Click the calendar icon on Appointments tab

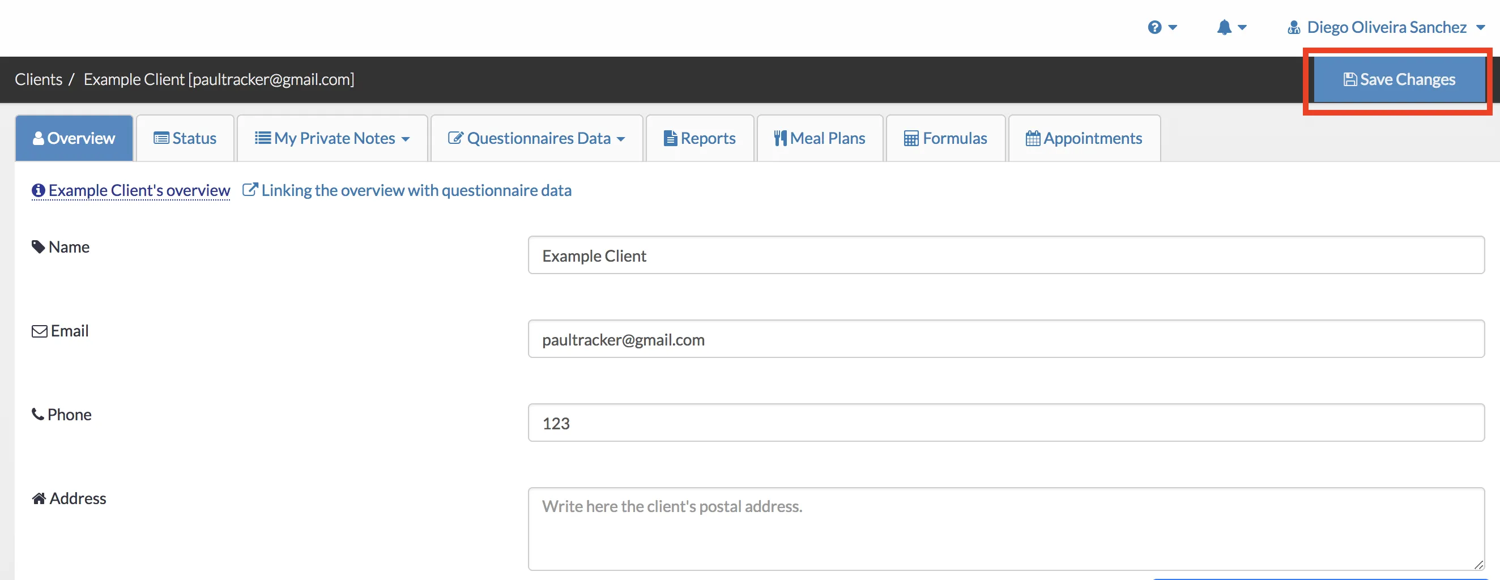coord(1033,139)
